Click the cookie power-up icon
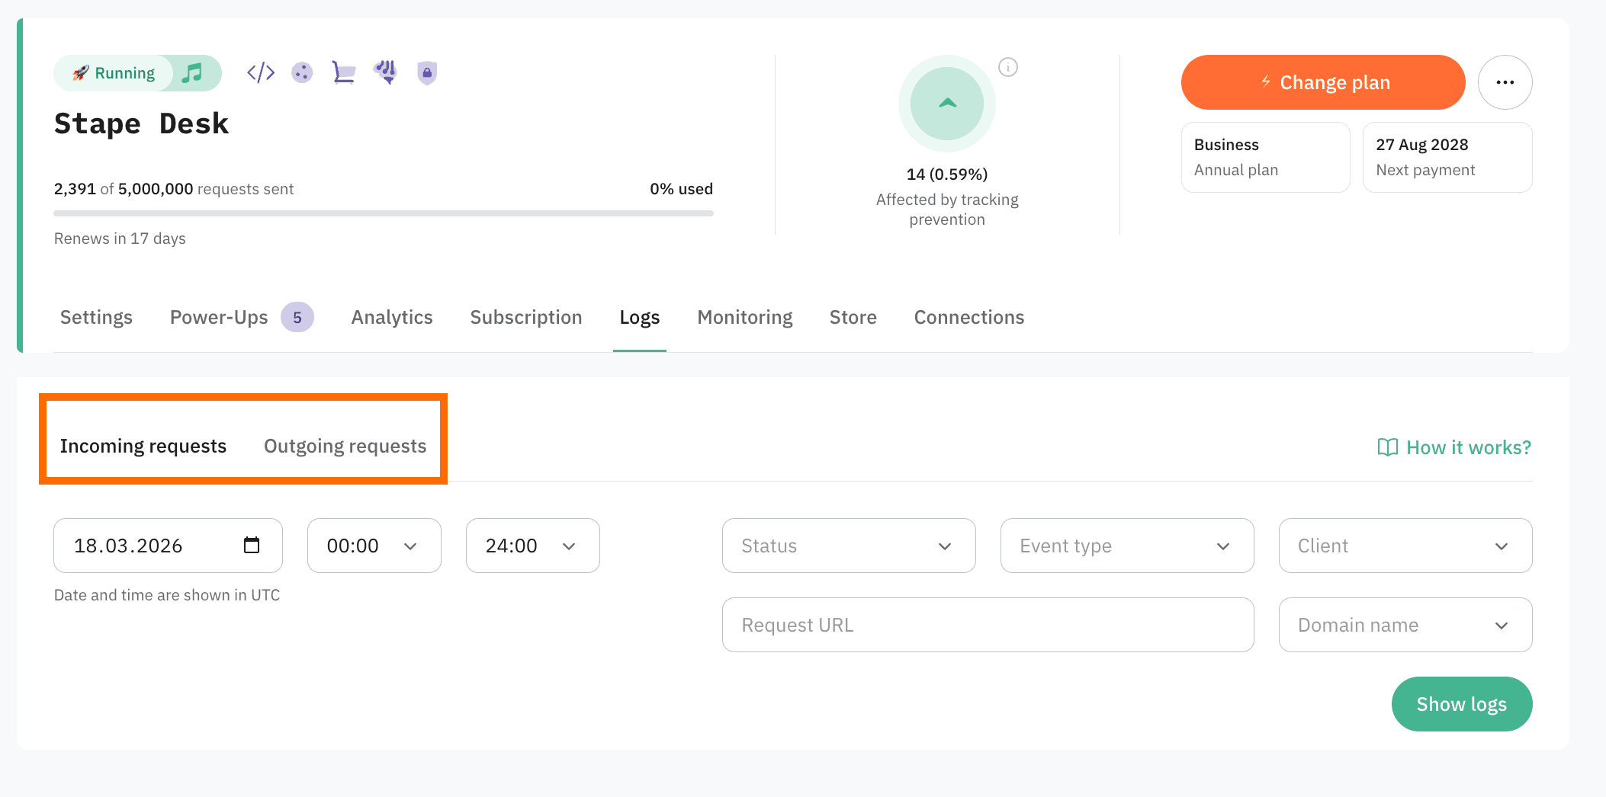 point(302,73)
